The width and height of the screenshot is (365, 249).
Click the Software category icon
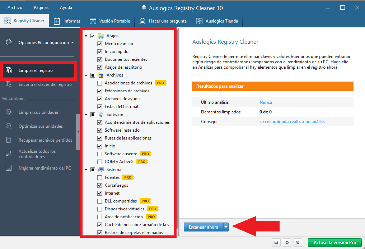click(x=101, y=114)
